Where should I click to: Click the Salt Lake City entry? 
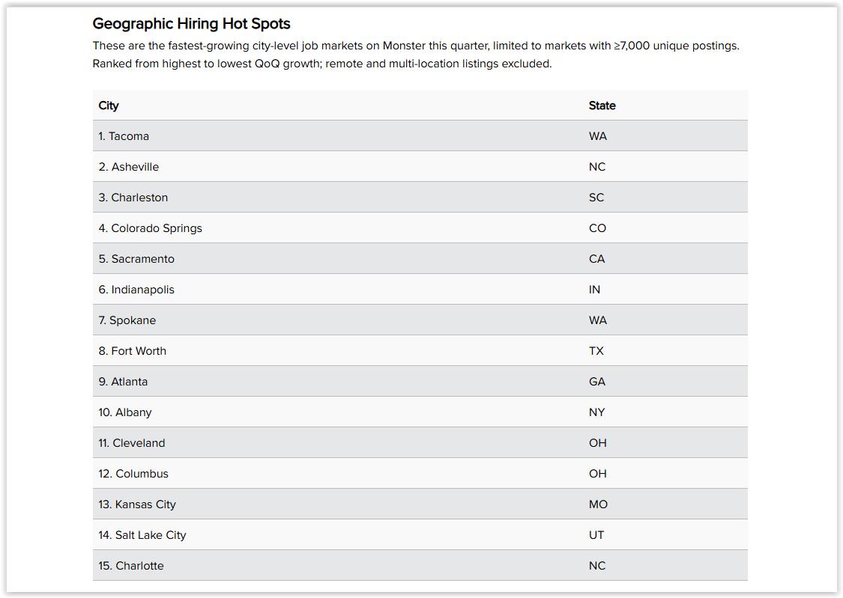tap(142, 535)
